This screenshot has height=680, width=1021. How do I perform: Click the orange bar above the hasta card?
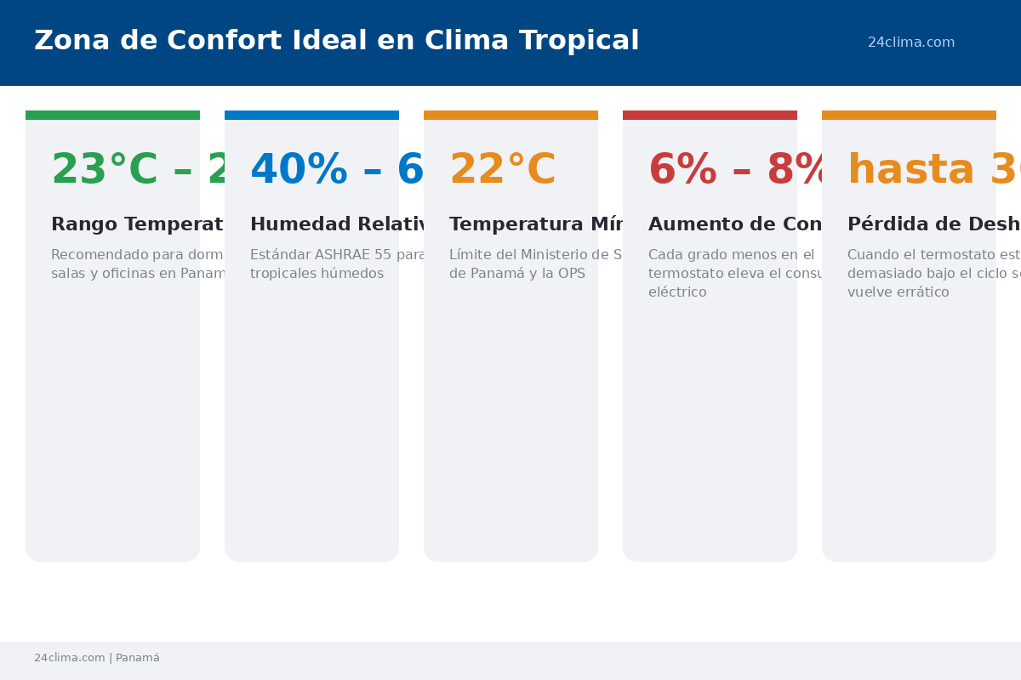[x=909, y=115]
